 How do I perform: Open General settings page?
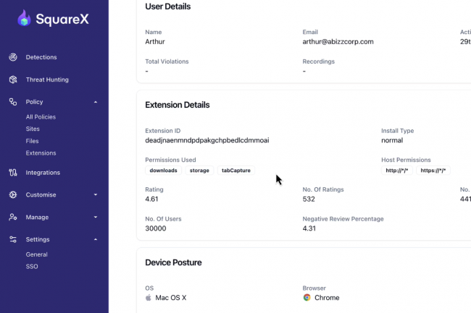point(37,254)
